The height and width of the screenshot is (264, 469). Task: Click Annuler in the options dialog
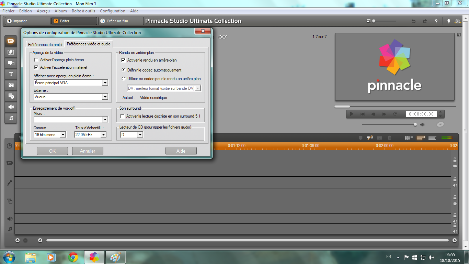(x=88, y=151)
